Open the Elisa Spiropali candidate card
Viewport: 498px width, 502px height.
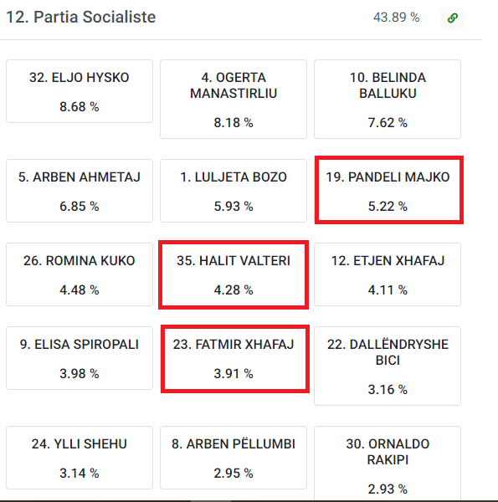click(x=80, y=358)
